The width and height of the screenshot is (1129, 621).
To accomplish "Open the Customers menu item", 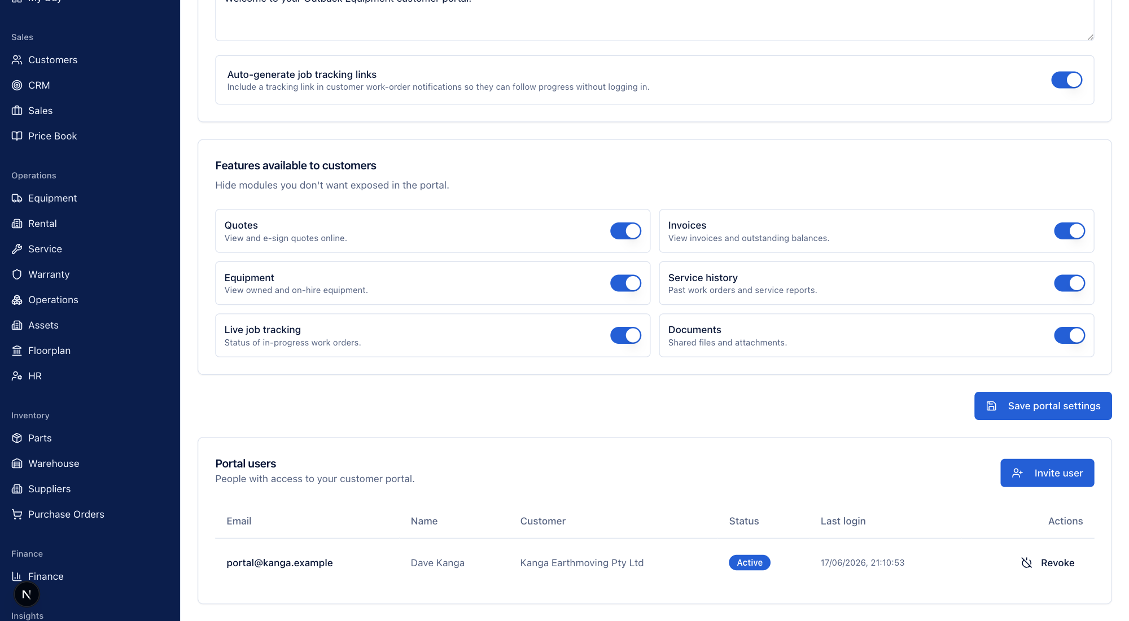I will tap(52, 60).
